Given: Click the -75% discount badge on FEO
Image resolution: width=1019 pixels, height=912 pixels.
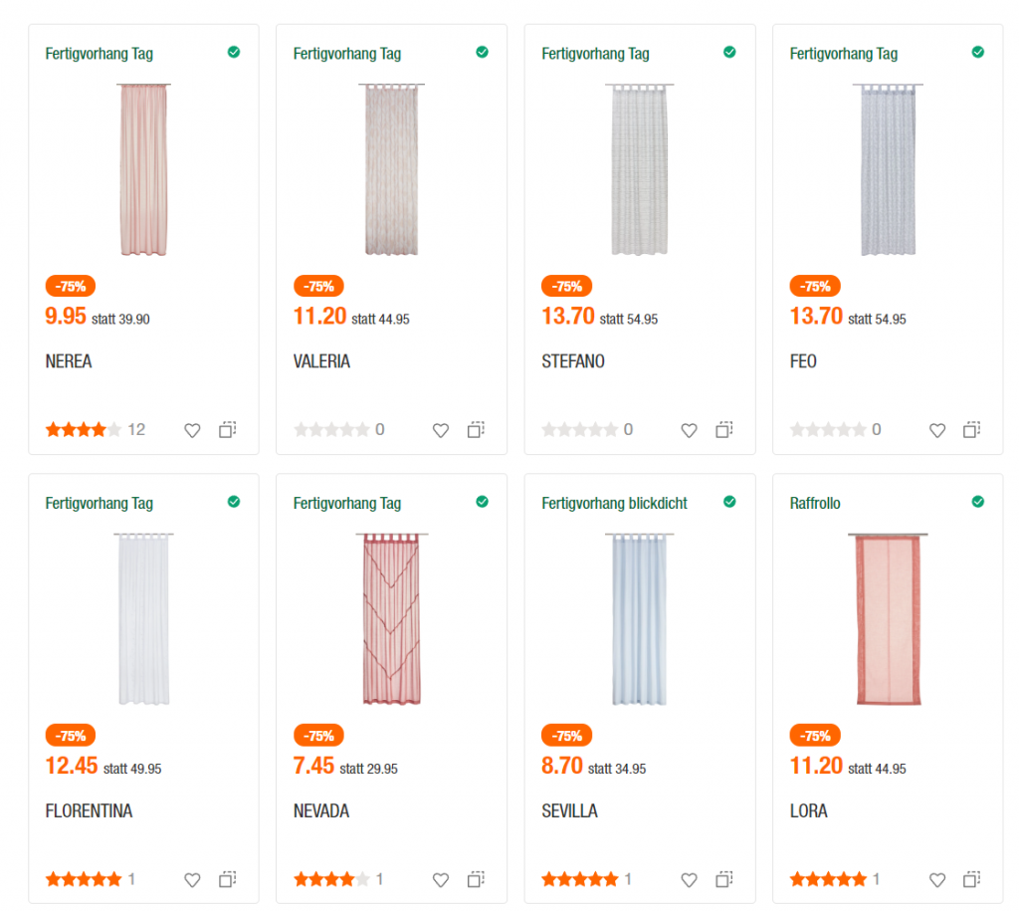Looking at the screenshot, I should tap(815, 286).
